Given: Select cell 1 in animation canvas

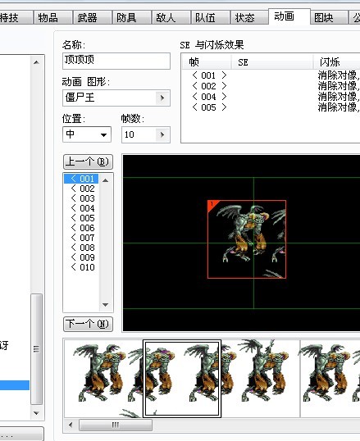Looking at the screenshot, I should pyautogui.click(x=247, y=239).
